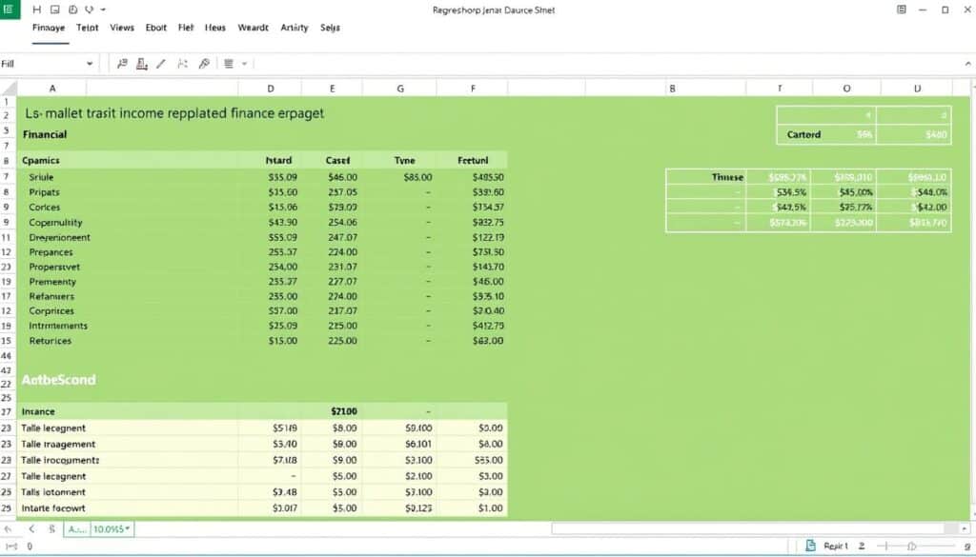
Task: Open the Finnoye ribbon tab
Action: (x=49, y=28)
